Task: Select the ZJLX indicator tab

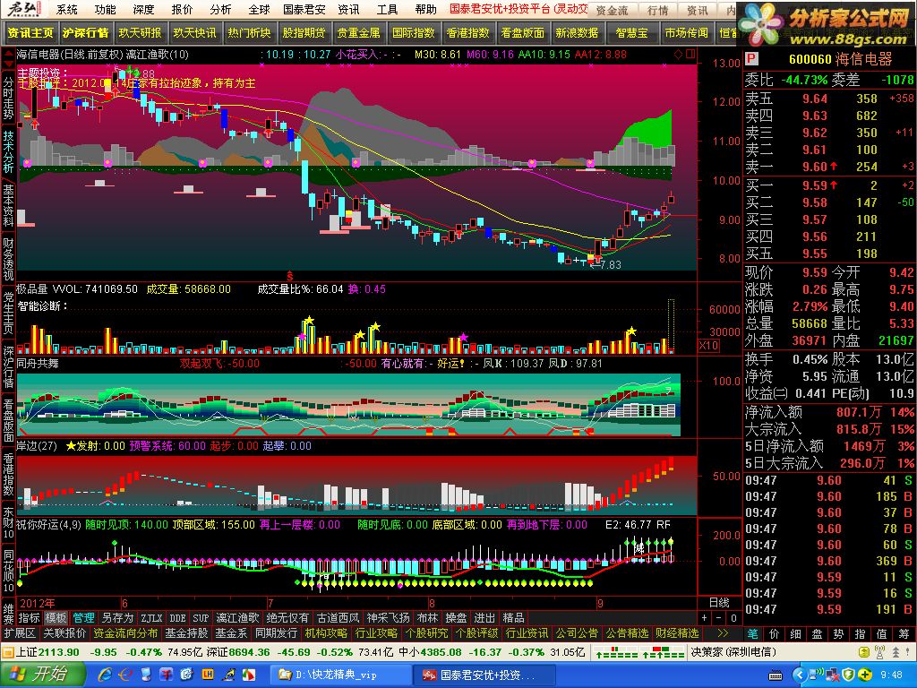Action: pos(151,618)
